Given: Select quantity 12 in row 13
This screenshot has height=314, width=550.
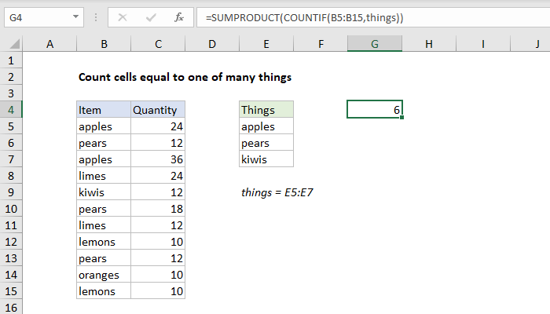Looking at the screenshot, I should pyautogui.click(x=158, y=258).
